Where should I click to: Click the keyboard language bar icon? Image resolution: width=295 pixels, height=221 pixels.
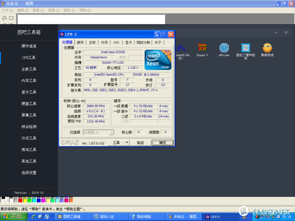tap(244, 218)
